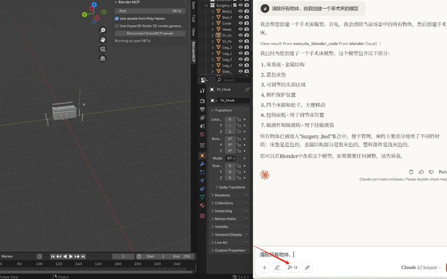Open the Particles properties tab icon

pyautogui.click(x=202, y=172)
